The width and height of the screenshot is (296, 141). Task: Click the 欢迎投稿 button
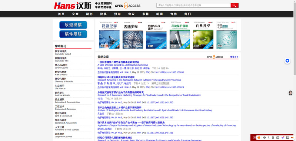click(x=73, y=25)
